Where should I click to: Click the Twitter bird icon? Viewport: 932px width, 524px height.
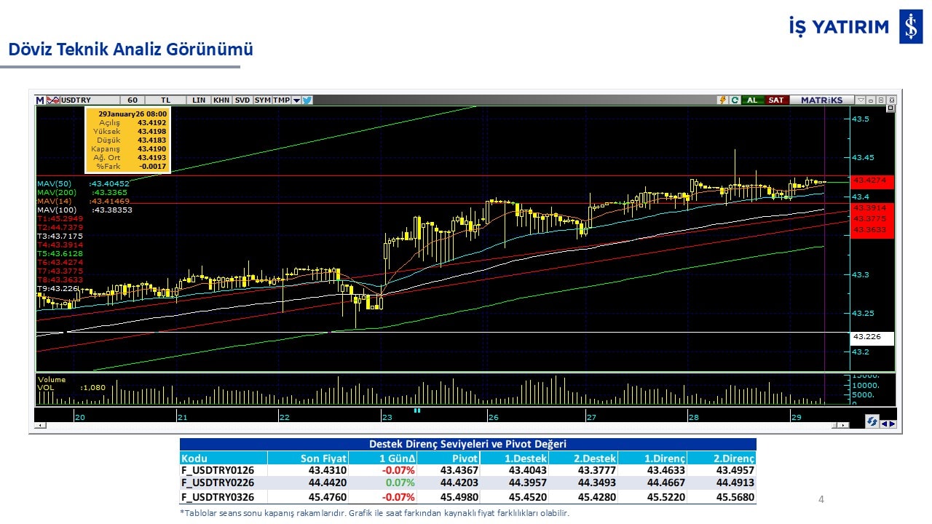[x=307, y=100]
